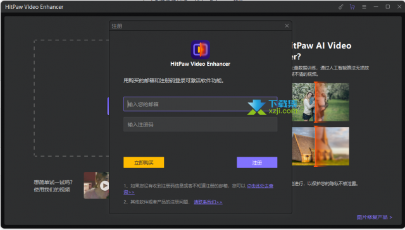This screenshot has width=405, height=230.
Task: Open the registration info lookup link
Action: pyautogui.click(x=260, y=186)
